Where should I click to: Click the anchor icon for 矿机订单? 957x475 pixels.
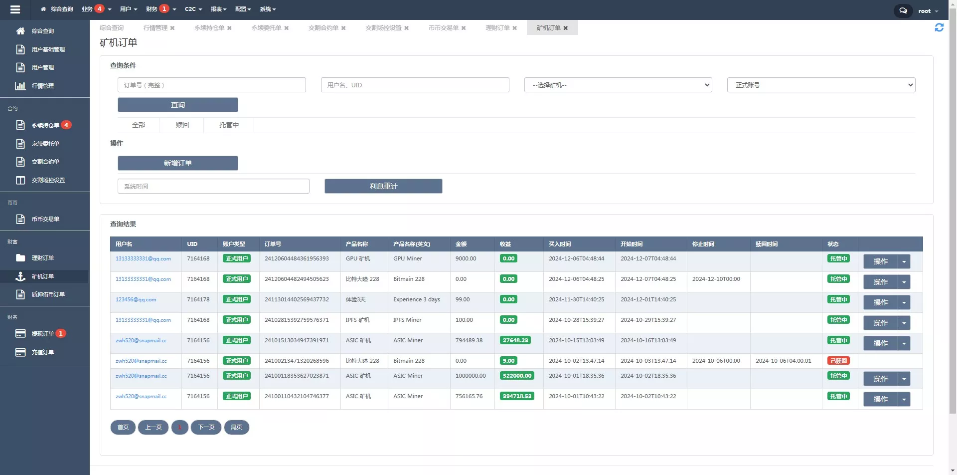20,276
